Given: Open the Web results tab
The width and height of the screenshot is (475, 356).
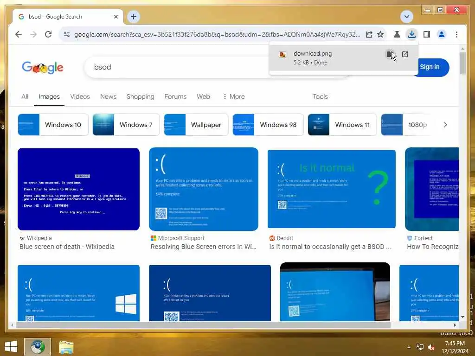Looking at the screenshot, I should pyautogui.click(x=203, y=96).
